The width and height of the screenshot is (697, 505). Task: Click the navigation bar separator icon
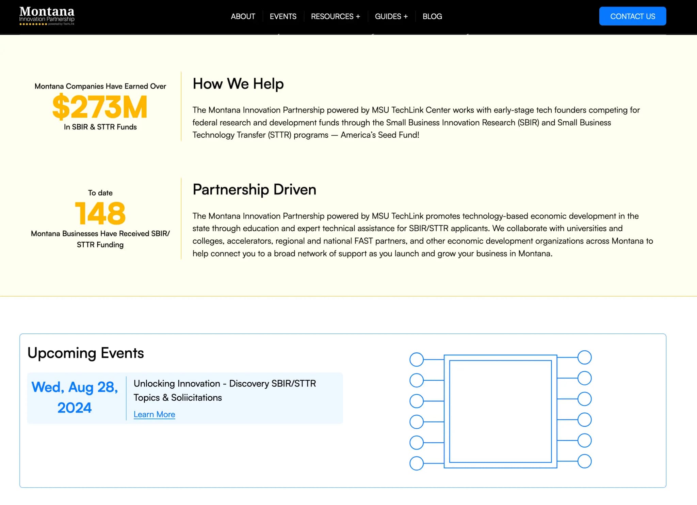263,16
